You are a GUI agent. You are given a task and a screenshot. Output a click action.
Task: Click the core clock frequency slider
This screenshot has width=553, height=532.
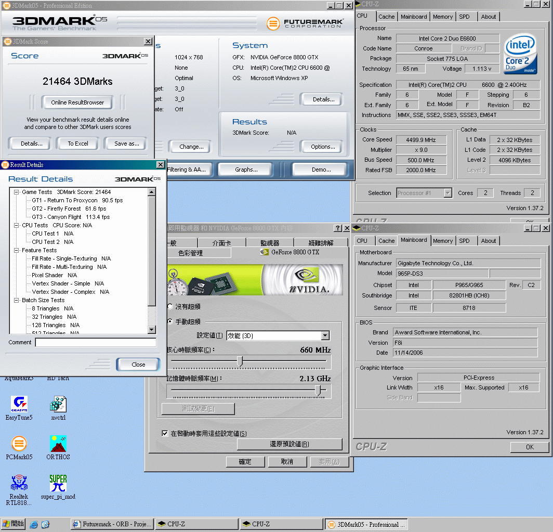240,361
